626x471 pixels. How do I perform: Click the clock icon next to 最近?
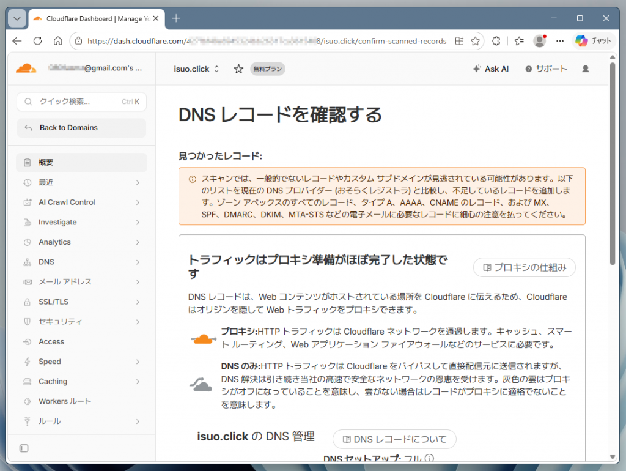pyautogui.click(x=27, y=182)
